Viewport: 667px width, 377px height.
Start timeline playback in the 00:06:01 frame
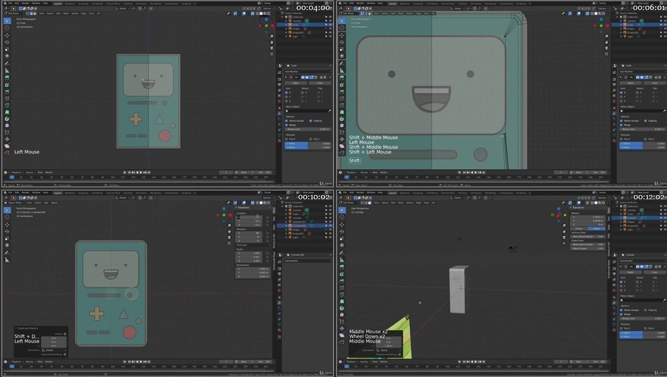click(475, 172)
